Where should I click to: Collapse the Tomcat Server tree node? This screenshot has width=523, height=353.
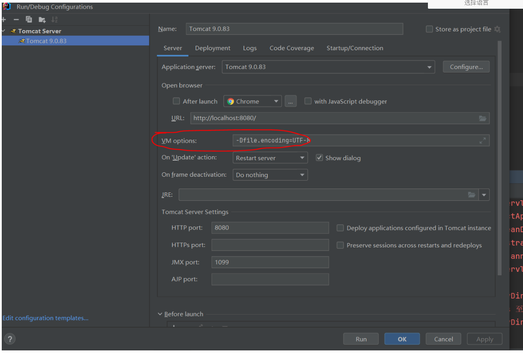[x=3, y=31]
